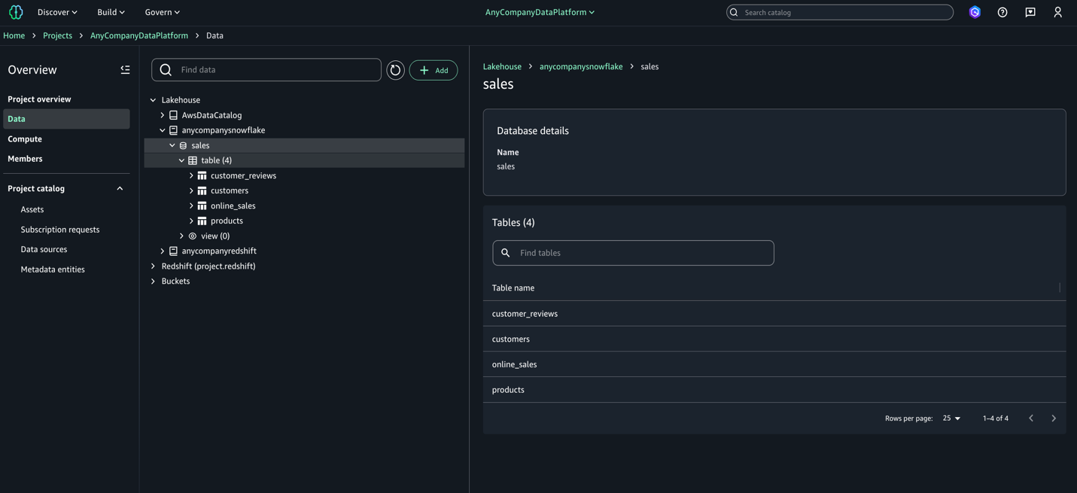
Task: Click the refresh data icon button
Action: (x=395, y=70)
